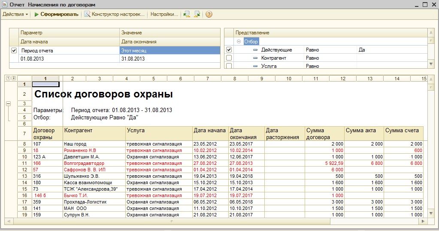This screenshot has height=231, width=439.
Task: Click the Шульженко Э.В. cell
Action: (x=94, y=176)
